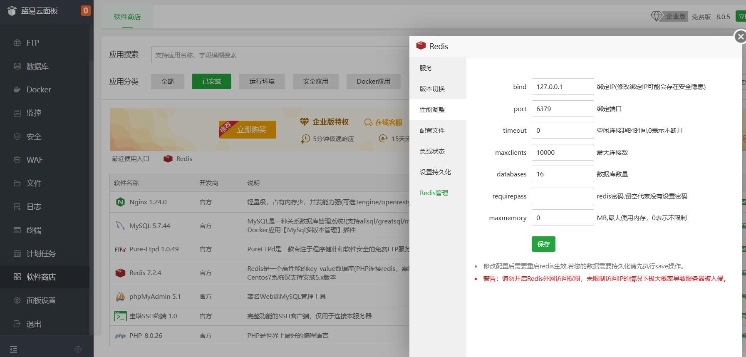The height and width of the screenshot is (357, 746).
Task: Filter apps by 已安装 category
Action: (211, 82)
